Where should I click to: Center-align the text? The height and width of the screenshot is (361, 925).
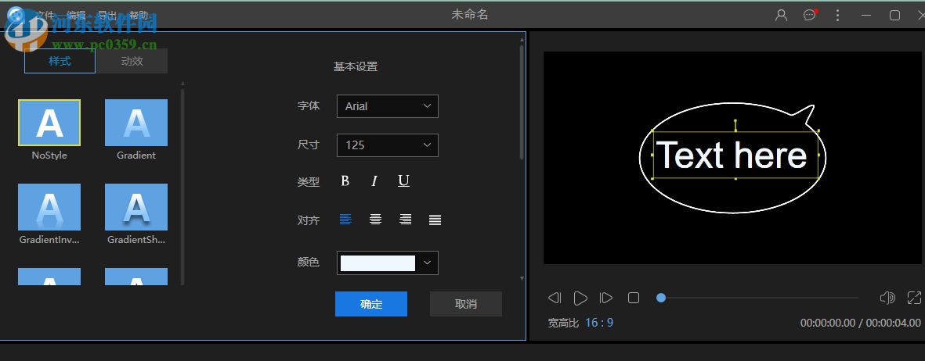(x=375, y=220)
